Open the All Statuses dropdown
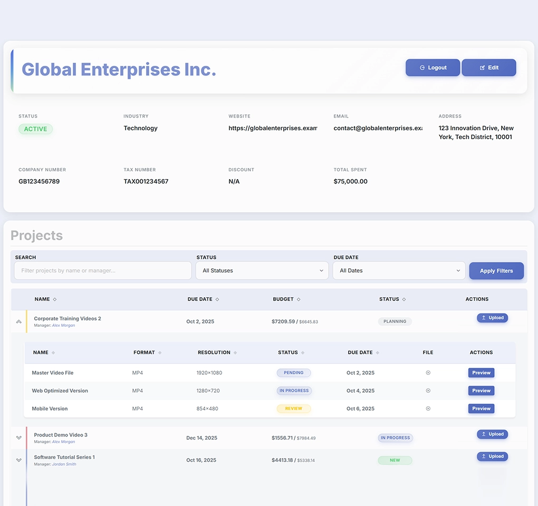 (x=262, y=270)
